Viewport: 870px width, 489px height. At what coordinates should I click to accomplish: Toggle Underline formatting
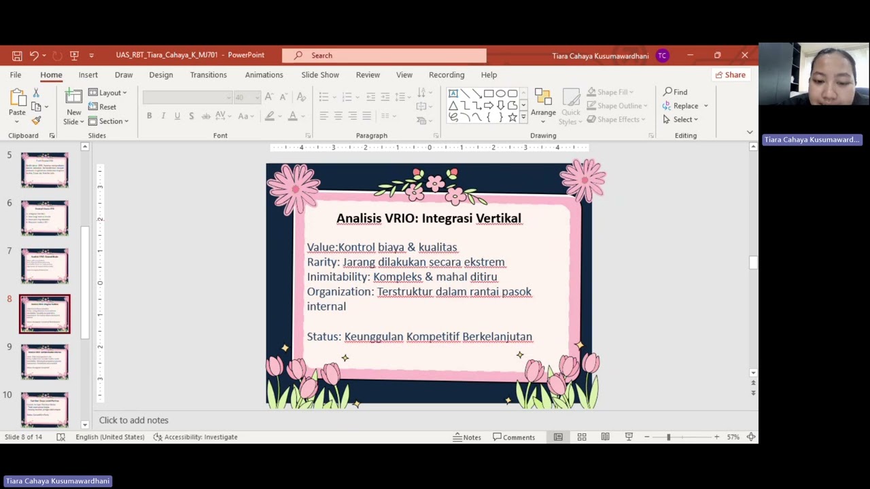[177, 116]
